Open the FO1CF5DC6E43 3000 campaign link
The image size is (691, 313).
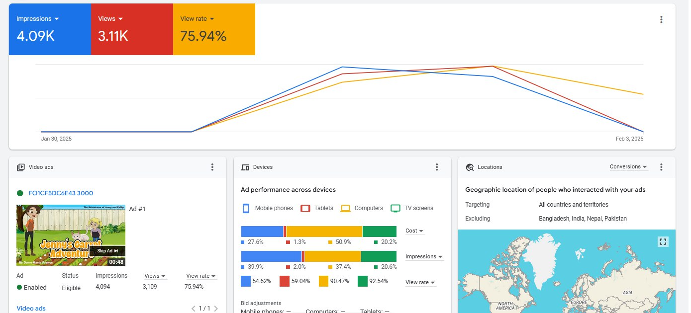click(61, 193)
